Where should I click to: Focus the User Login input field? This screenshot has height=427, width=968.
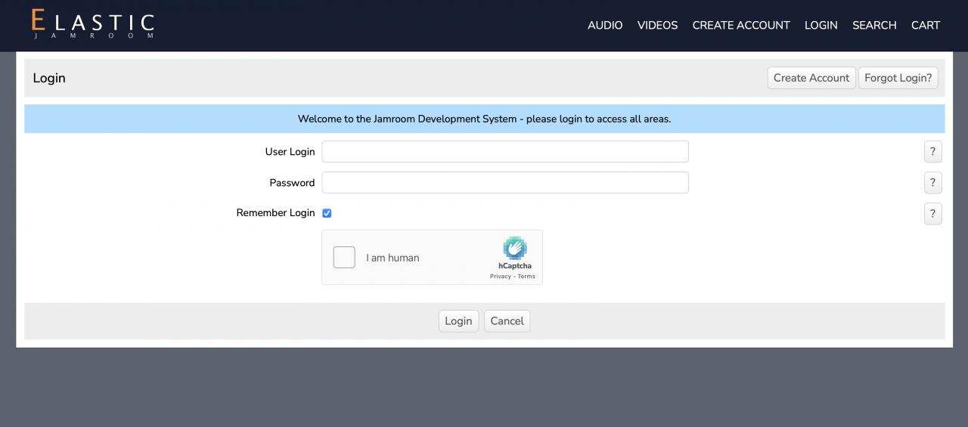coord(505,151)
